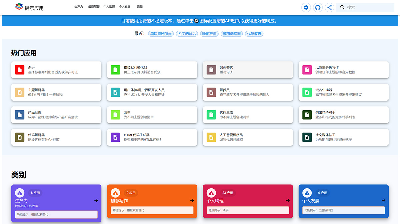The image size is (400, 224).
Task: Click the flask icon on 创意写作 category card
Action: [115, 193]
